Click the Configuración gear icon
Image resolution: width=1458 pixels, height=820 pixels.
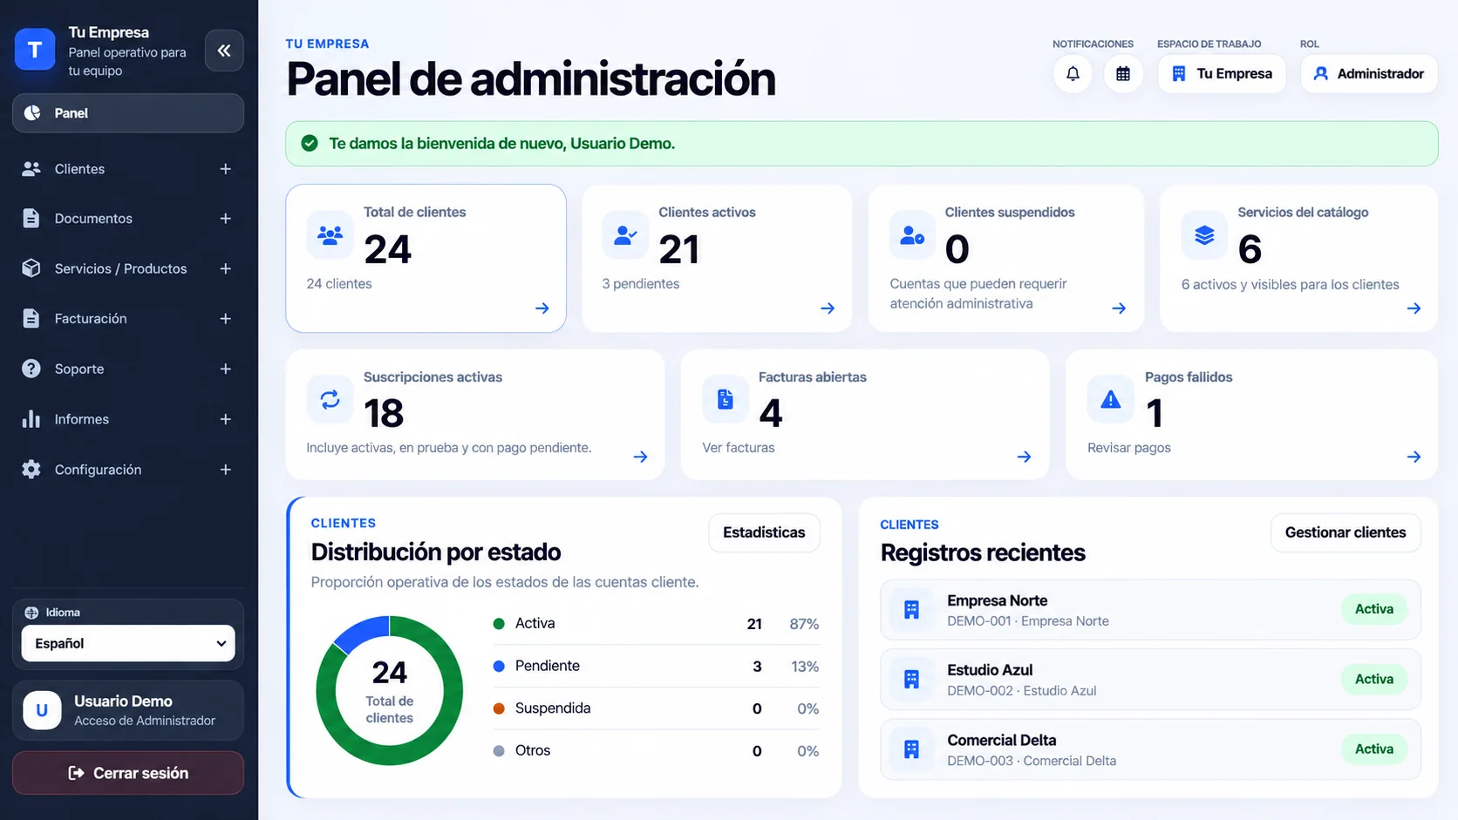(31, 470)
